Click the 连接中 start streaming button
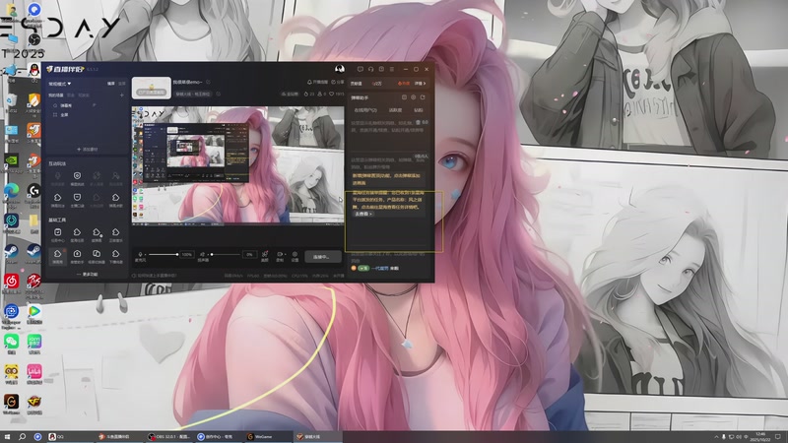Screen dimensions: 788x443 (322, 257)
